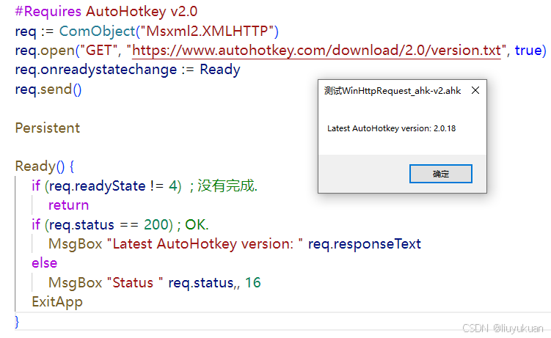
Task: Click the message text Latest AutoHotkey version: 2.0.18
Action: (392, 128)
